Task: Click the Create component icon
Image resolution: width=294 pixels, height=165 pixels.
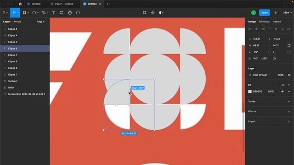Action: [x=153, y=13]
